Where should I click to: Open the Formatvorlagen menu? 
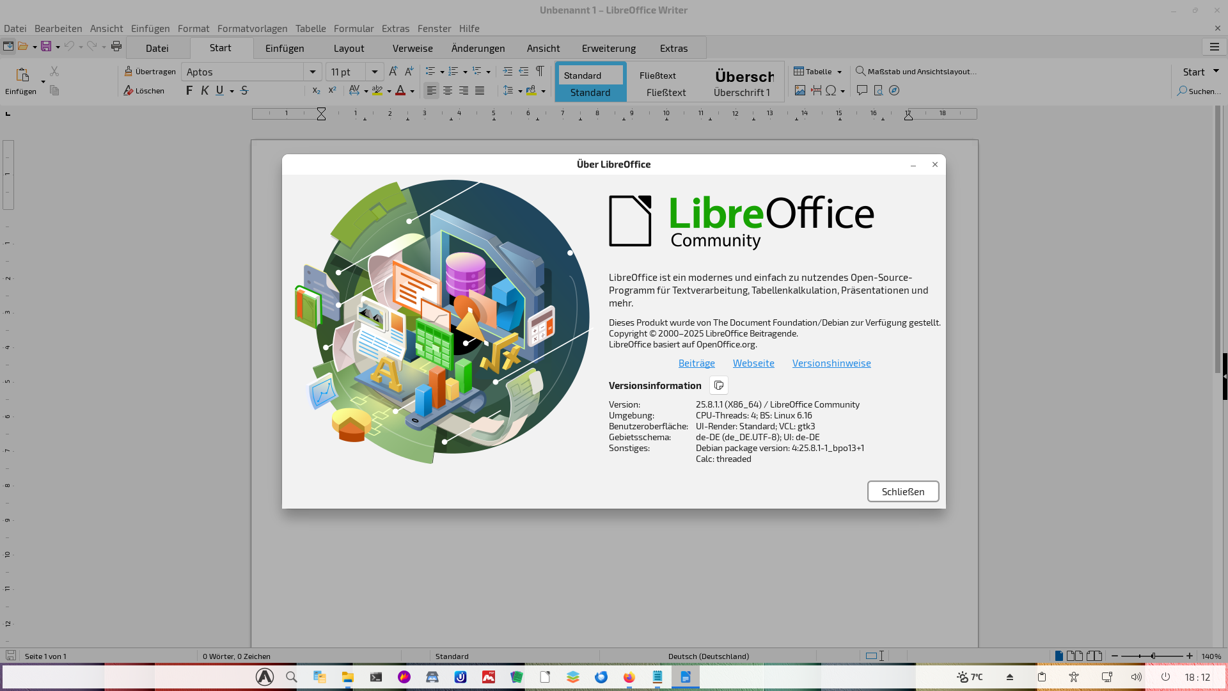pos(252,28)
